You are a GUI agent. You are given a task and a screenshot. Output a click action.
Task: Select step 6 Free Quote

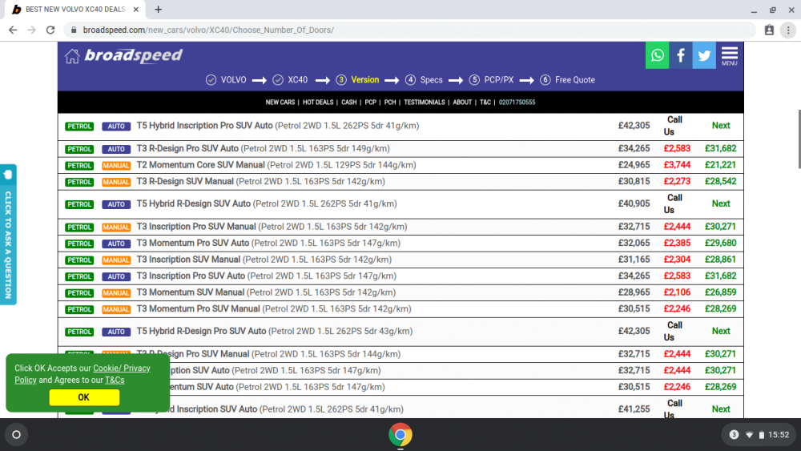click(x=568, y=80)
